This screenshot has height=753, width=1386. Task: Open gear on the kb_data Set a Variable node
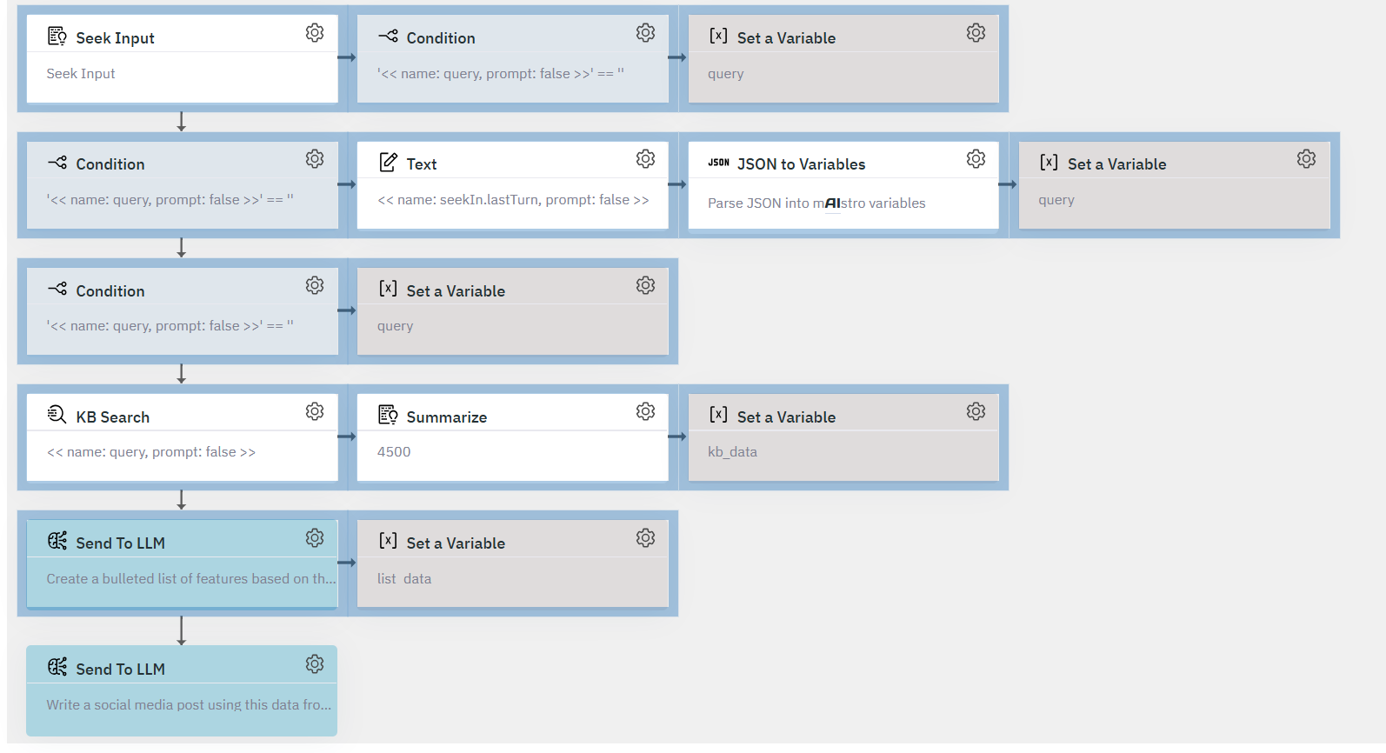(976, 411)
